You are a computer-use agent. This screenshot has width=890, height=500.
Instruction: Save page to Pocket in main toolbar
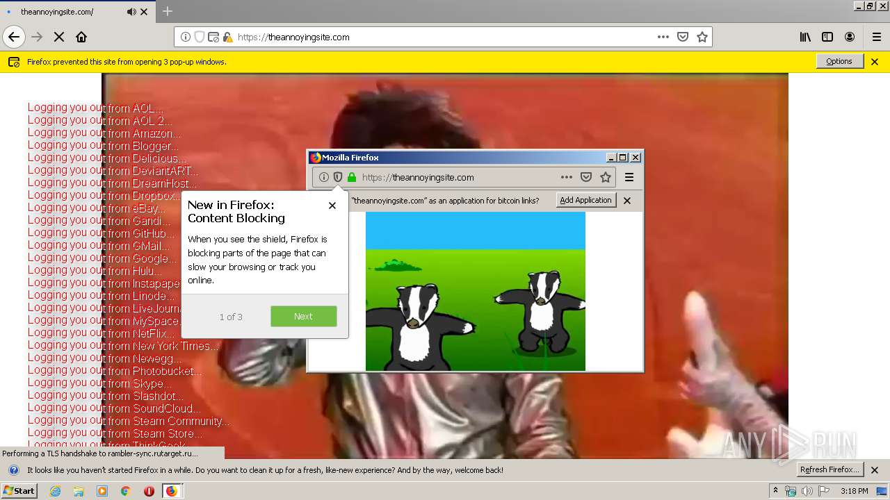click(x=683, y=37)
